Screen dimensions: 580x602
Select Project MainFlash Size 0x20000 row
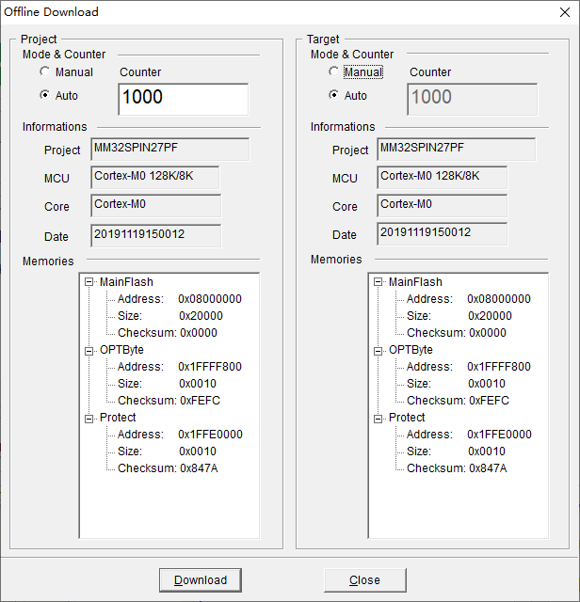point(170,316)
